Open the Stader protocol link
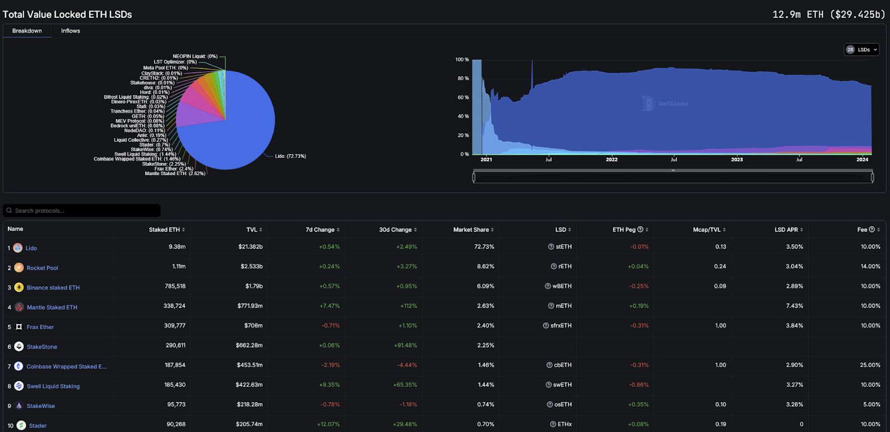The height and width of the screenshot is (432, 890). [38, 426]
